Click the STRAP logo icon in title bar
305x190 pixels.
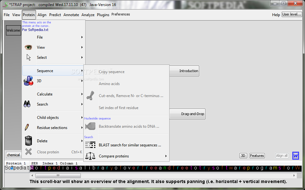[5, 4]
